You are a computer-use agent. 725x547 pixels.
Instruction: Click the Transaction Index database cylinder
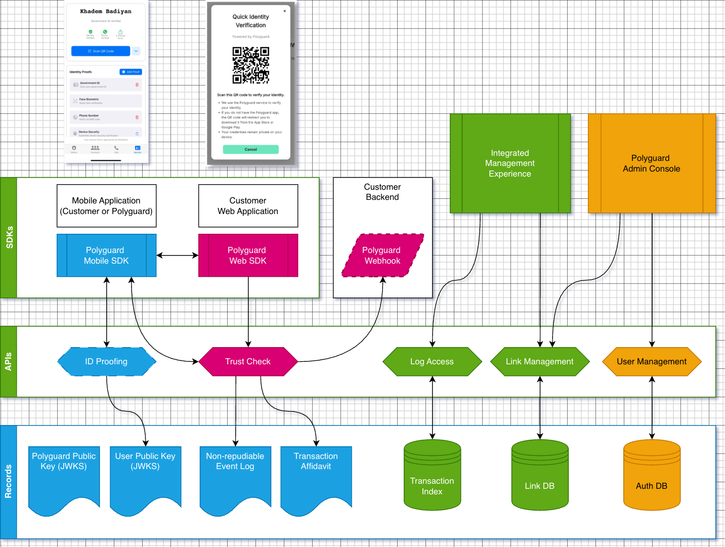[x=432, y=476]
